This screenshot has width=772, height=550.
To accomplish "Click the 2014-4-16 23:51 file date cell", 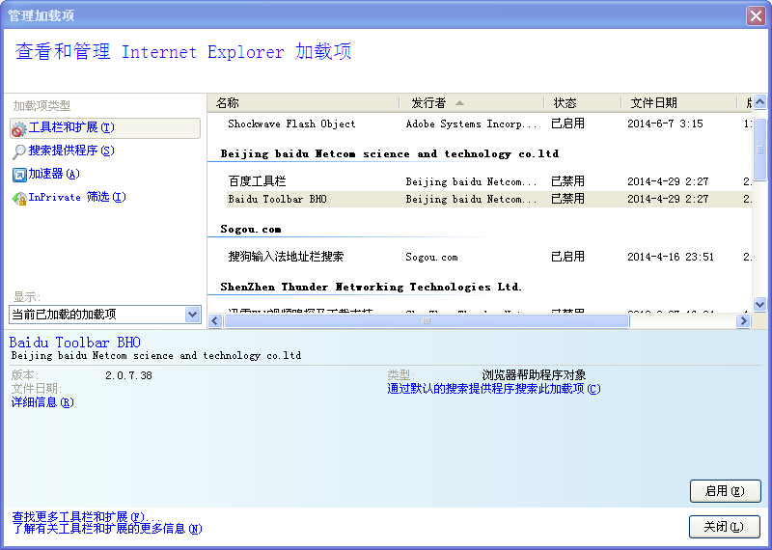I will [671, 257].
